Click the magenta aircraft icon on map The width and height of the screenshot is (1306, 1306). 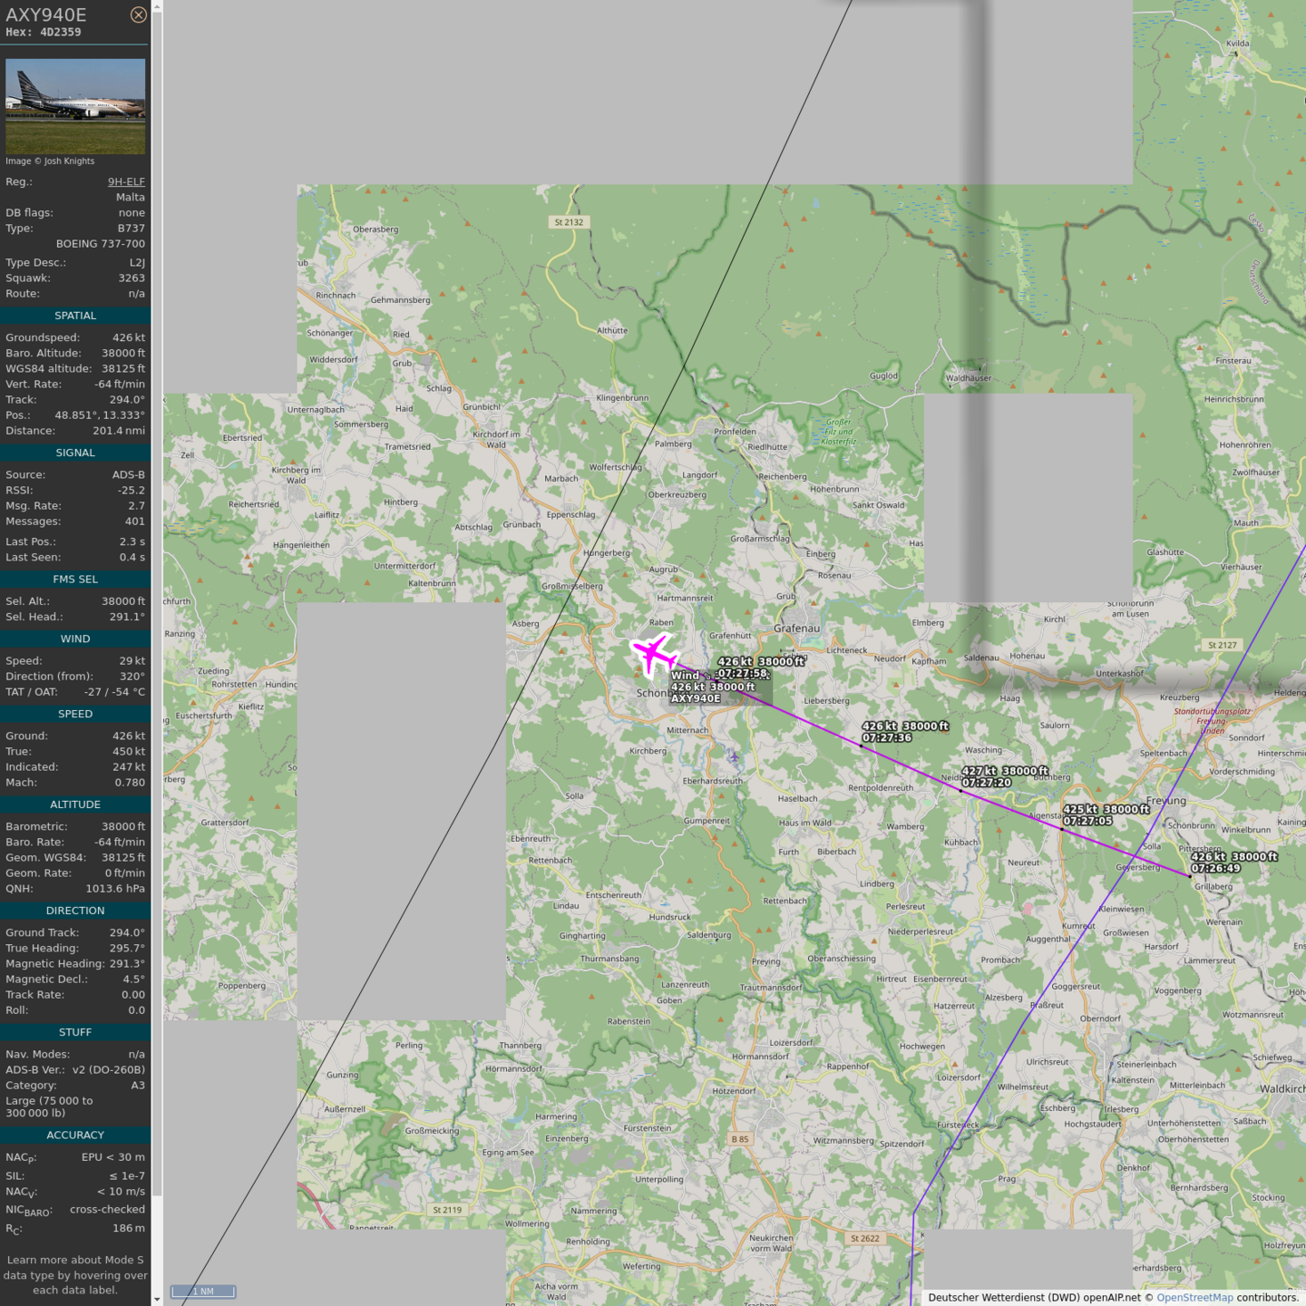[x=653, y=654]
